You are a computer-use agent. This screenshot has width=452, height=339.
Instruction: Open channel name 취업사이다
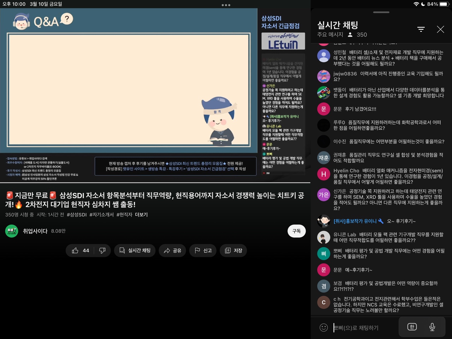pyautogui.click(x=35, y=231)
